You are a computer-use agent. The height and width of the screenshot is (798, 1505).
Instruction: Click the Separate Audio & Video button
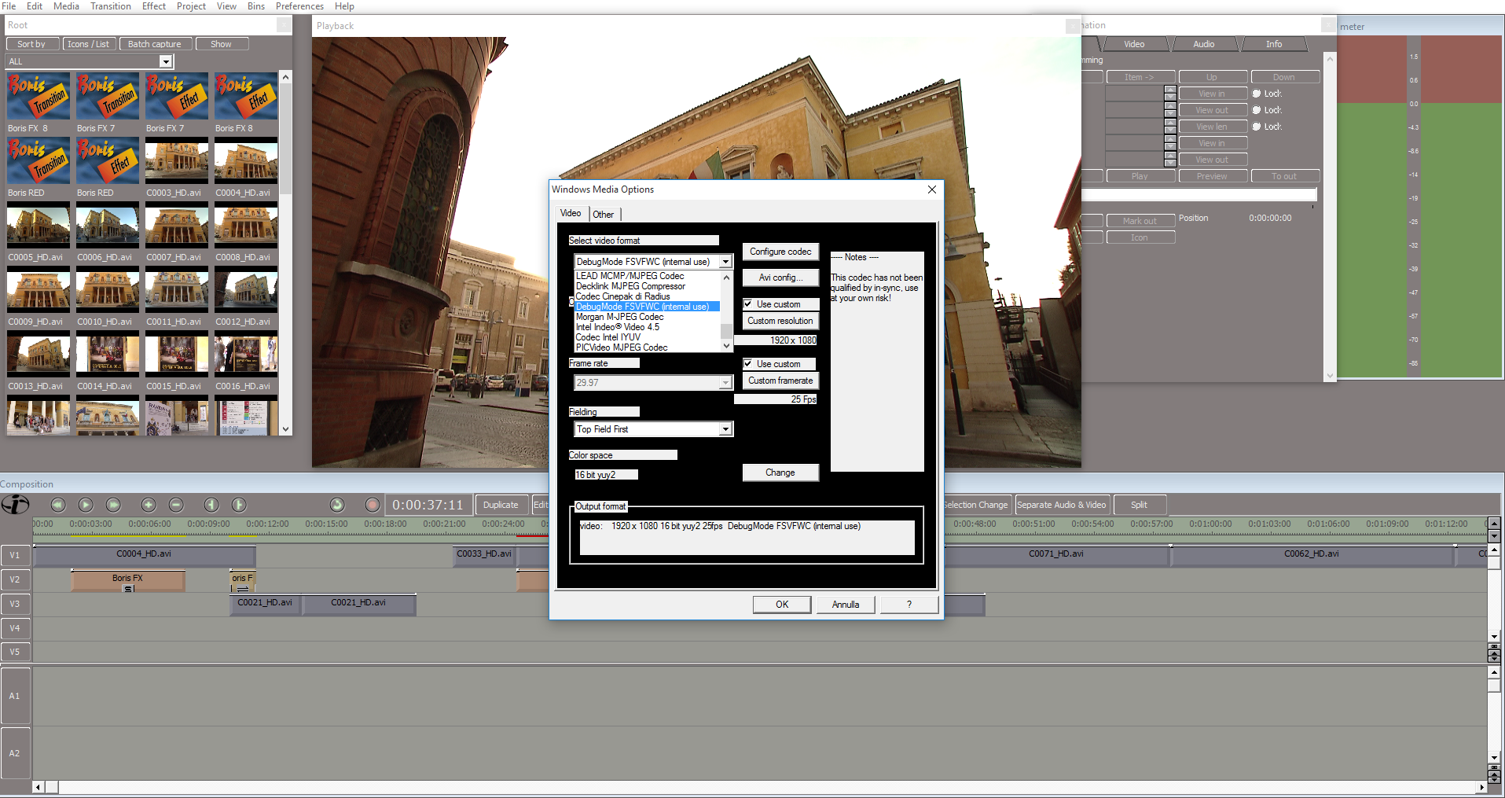point(1061,505)
